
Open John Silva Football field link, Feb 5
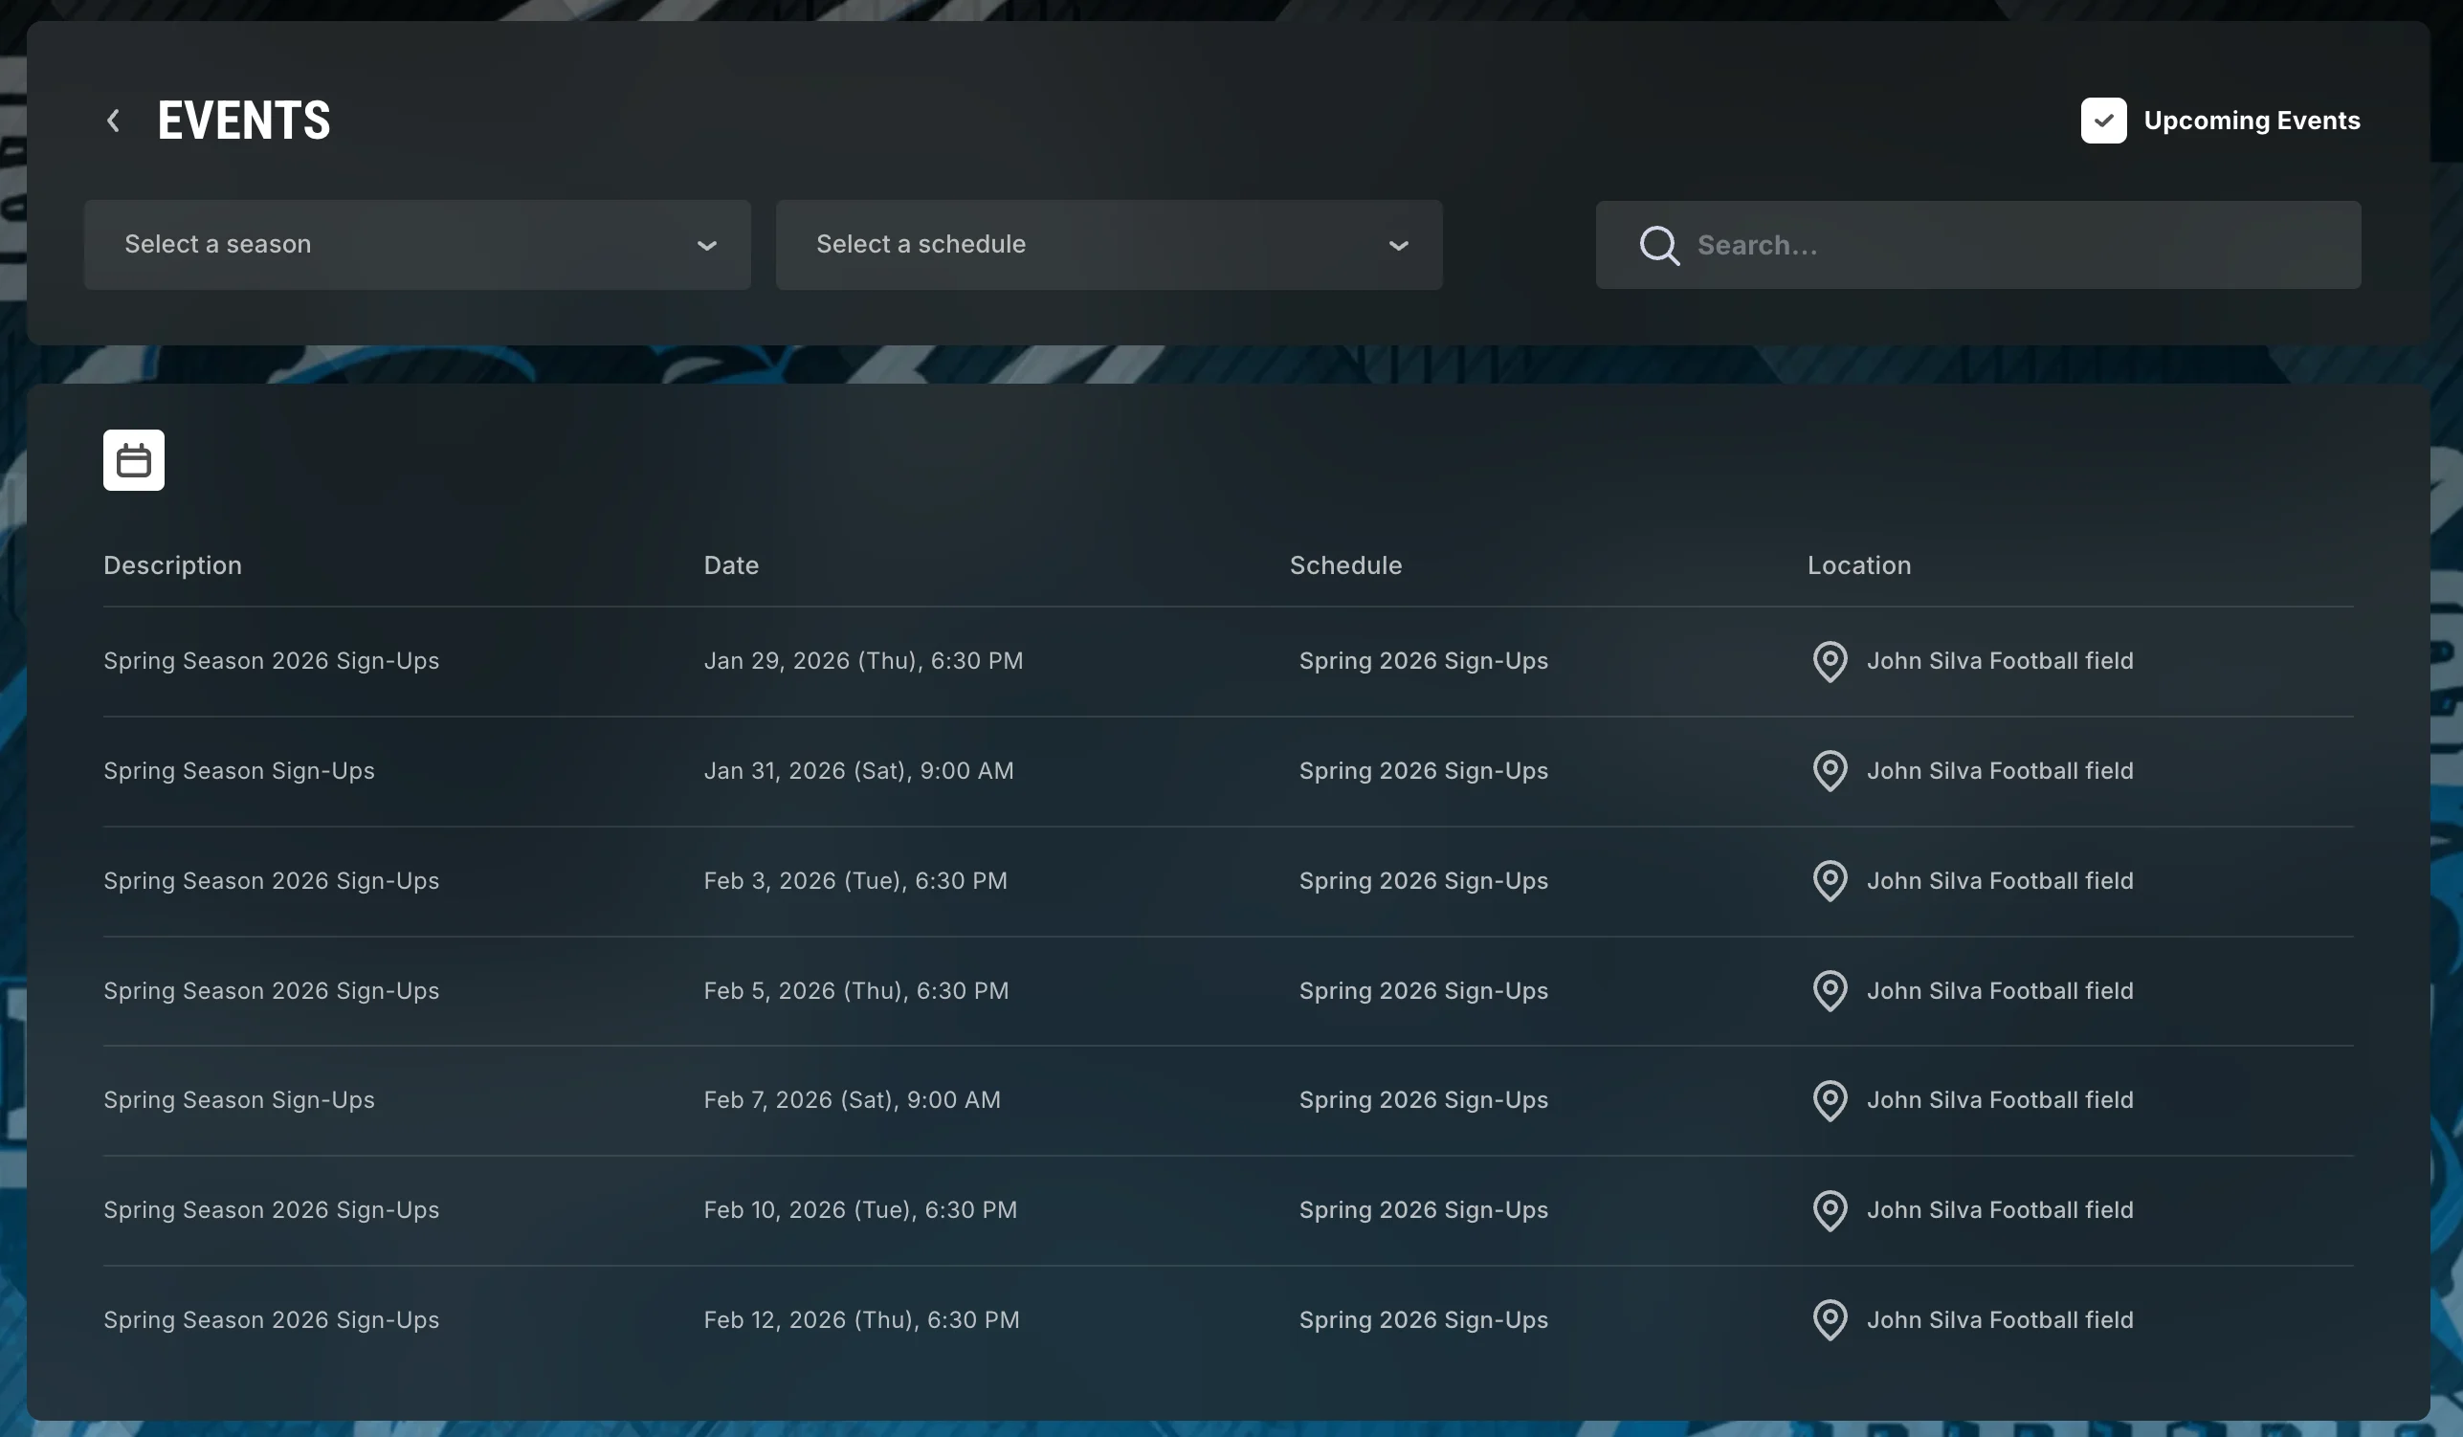click(1999, 990)
